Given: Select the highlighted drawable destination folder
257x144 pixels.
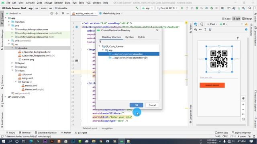Looking at the screenshot, I should click(128, 54).
